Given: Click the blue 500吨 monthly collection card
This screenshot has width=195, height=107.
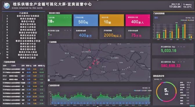Looking at the screenshot, I should click(x=86, y=20).
